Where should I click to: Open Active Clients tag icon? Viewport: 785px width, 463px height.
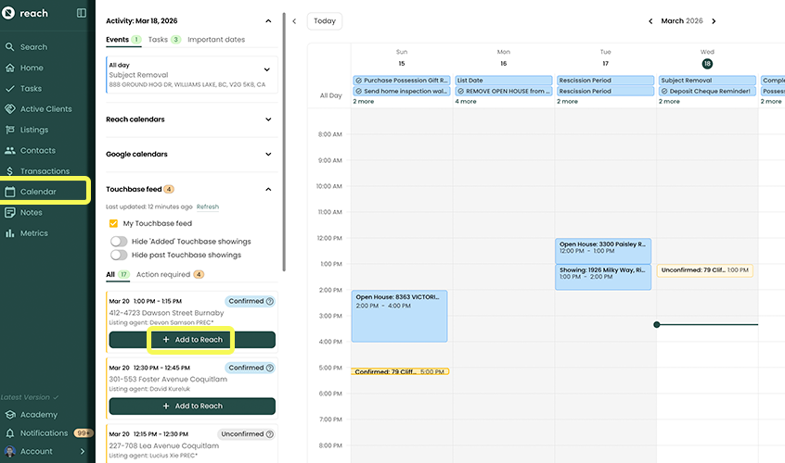[x=9, y=109]
